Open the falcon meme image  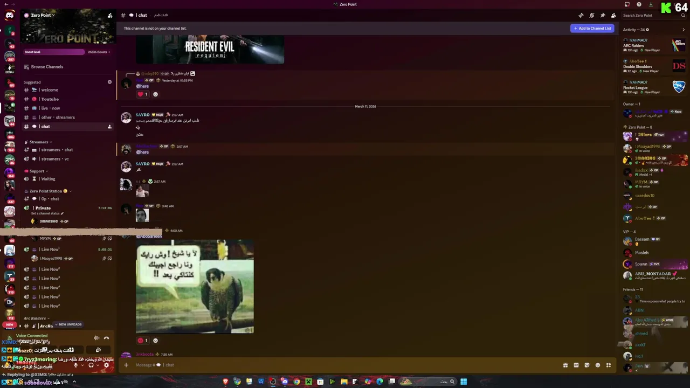pos(195,287)
